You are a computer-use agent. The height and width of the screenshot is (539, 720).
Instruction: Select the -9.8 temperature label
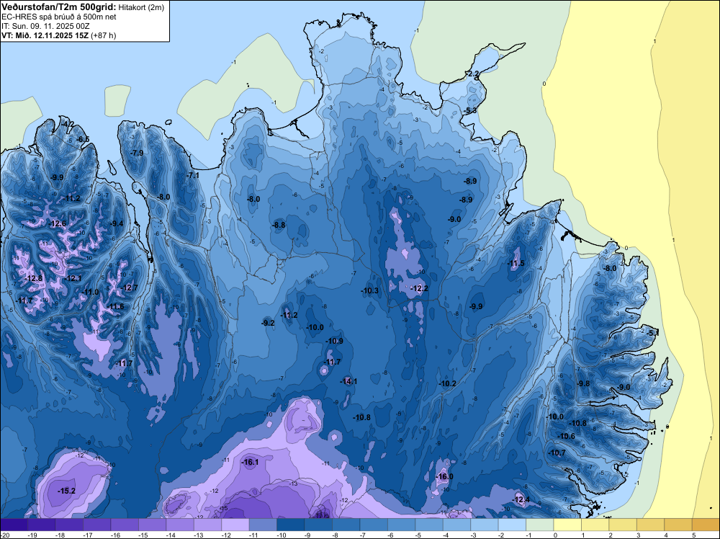[583, 383]
